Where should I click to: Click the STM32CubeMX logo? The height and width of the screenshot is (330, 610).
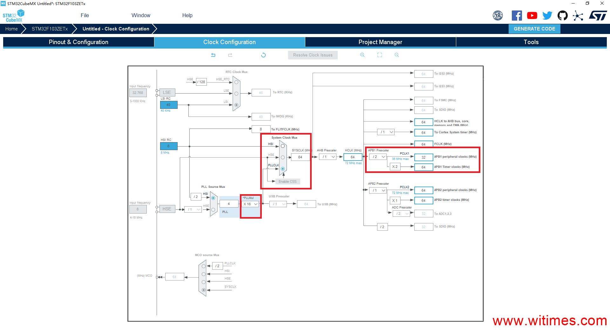pos(13,16)
